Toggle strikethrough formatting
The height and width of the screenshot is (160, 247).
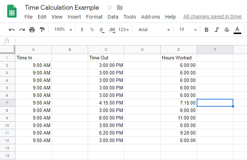coord(227,30)
